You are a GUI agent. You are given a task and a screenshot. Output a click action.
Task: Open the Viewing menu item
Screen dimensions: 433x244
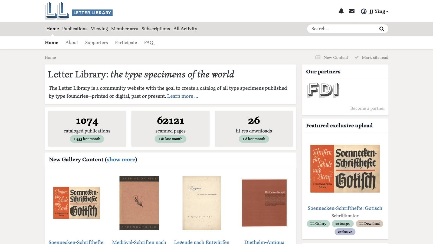pyautogui.click(x=99, y=29)
